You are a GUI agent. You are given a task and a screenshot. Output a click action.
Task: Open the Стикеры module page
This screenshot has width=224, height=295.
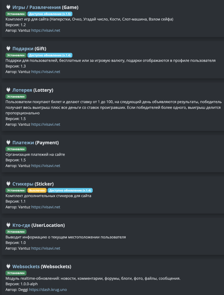tap(23, 184)
